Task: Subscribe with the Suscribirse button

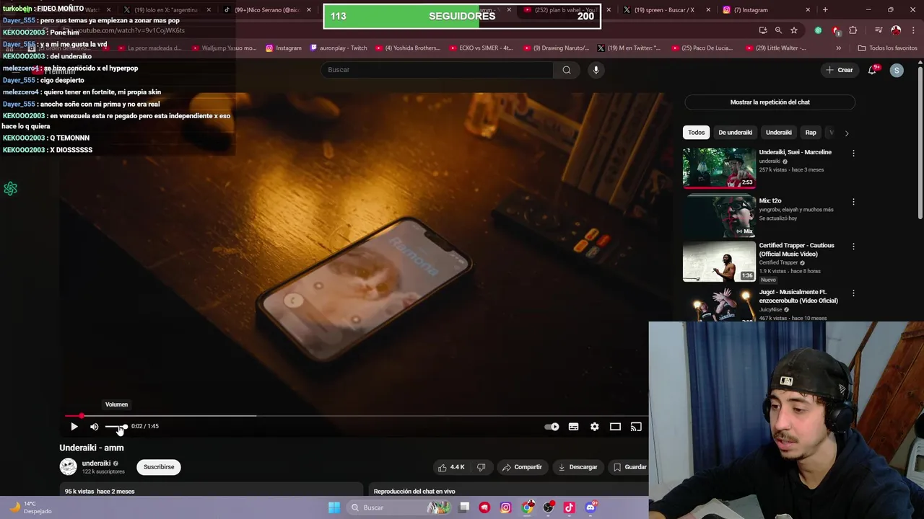Action: point(159,467)
